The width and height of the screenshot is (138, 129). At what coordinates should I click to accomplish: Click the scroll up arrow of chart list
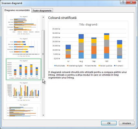coord(43,17)
